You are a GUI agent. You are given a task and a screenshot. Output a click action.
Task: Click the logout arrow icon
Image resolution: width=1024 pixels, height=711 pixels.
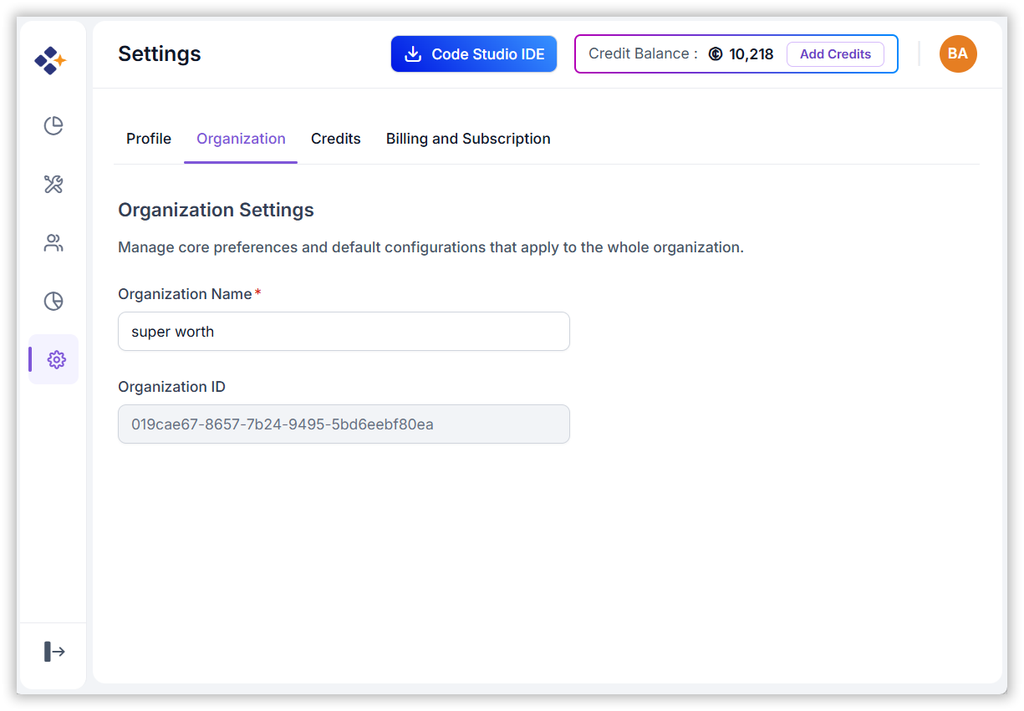click(x=54, y=652)
